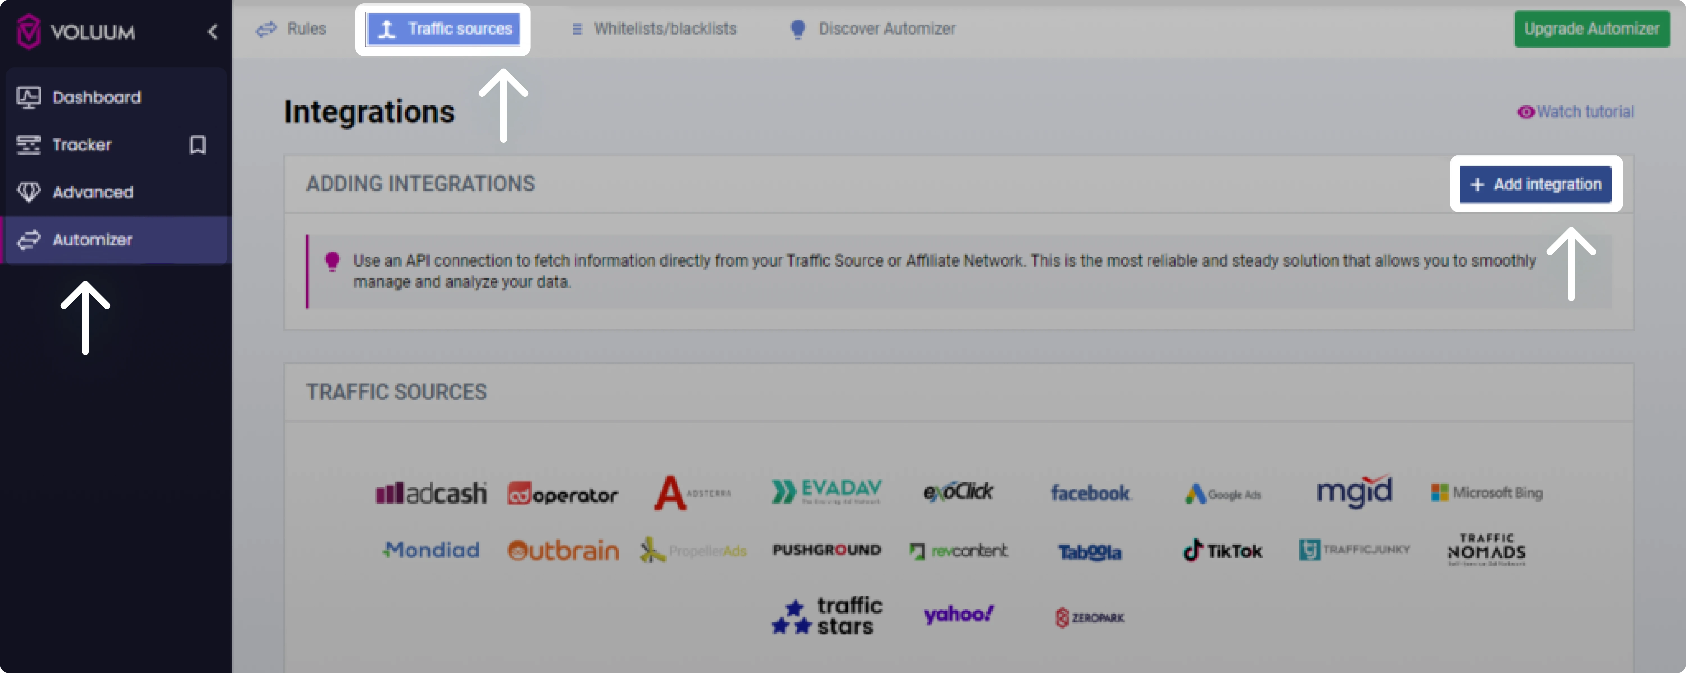This screenshot has width=1686, height=673.
Task: Open the Tracker section
Action: pyautogui.click(x=82, y=145)
